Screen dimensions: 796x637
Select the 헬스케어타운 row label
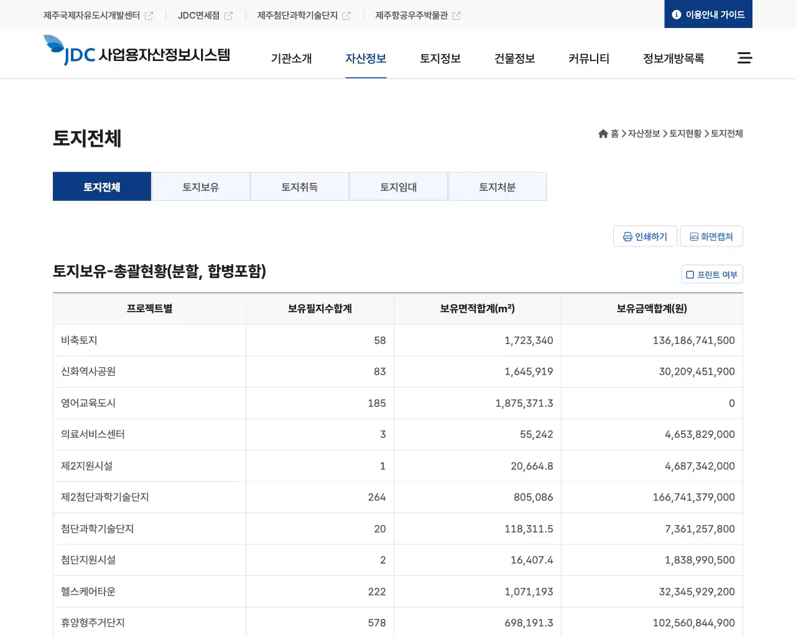coord(88,592)
